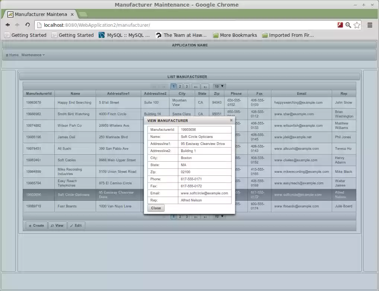Click the browser back arrow

pyautogui.click(x=7, y=25)
